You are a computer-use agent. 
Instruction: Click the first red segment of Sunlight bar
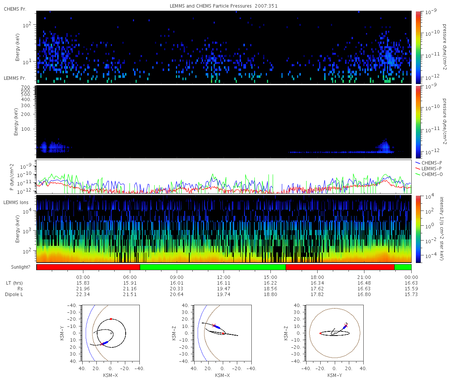(88, 267)
